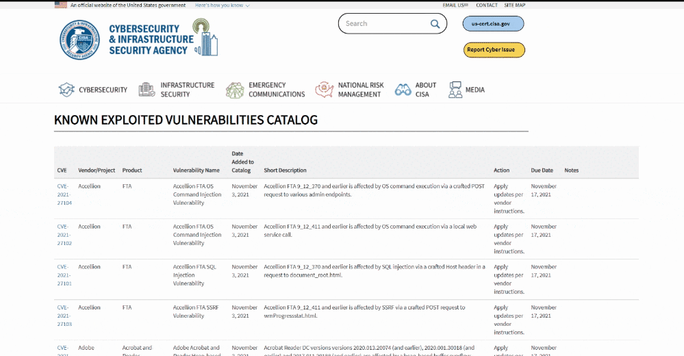Open the CVE-2021-27101 link

64,275
